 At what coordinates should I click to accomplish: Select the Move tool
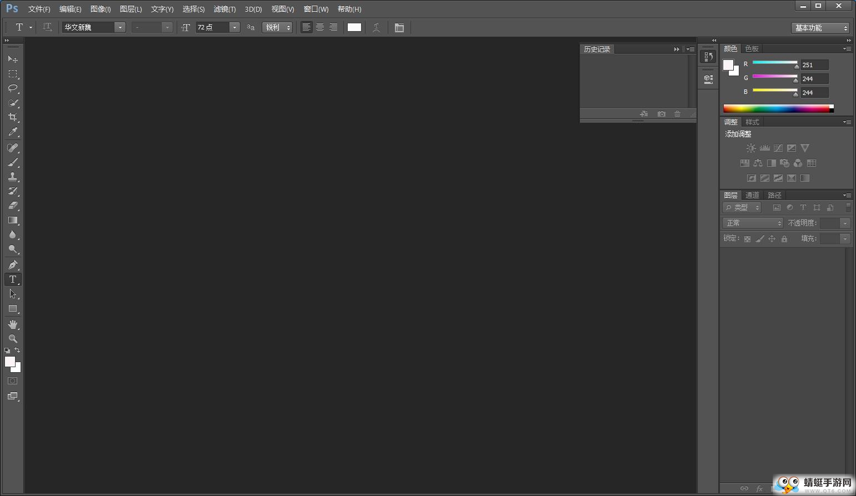[13, 59]
